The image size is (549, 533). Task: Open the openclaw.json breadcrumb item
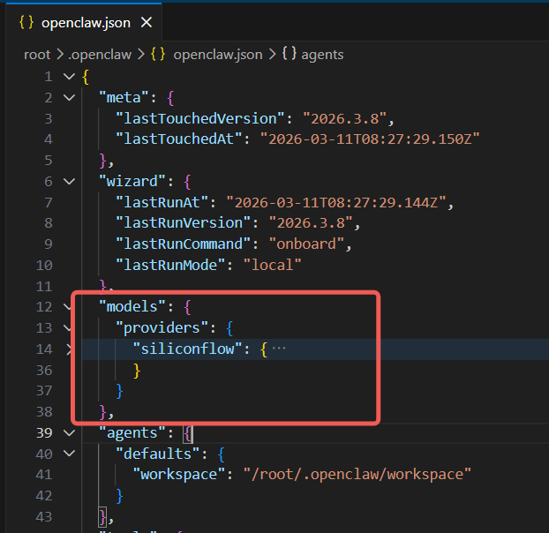click(218, 55)
